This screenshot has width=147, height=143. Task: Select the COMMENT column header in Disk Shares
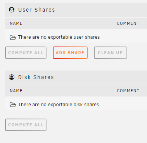tap(128, 91)
